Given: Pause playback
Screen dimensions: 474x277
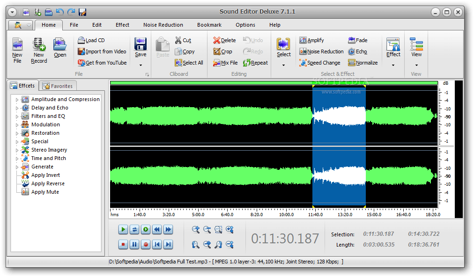Looking at the screenshot, I should click(134, 244).
